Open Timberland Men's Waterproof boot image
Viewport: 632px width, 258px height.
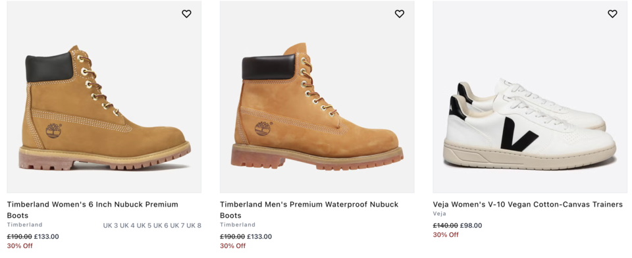coord(317,97)
